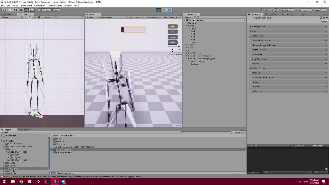Select the Move tool

pyautogui.click(x=10, y=10)
